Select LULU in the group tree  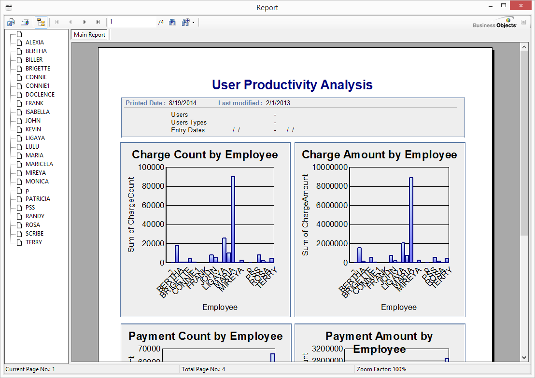pos(32,147)
